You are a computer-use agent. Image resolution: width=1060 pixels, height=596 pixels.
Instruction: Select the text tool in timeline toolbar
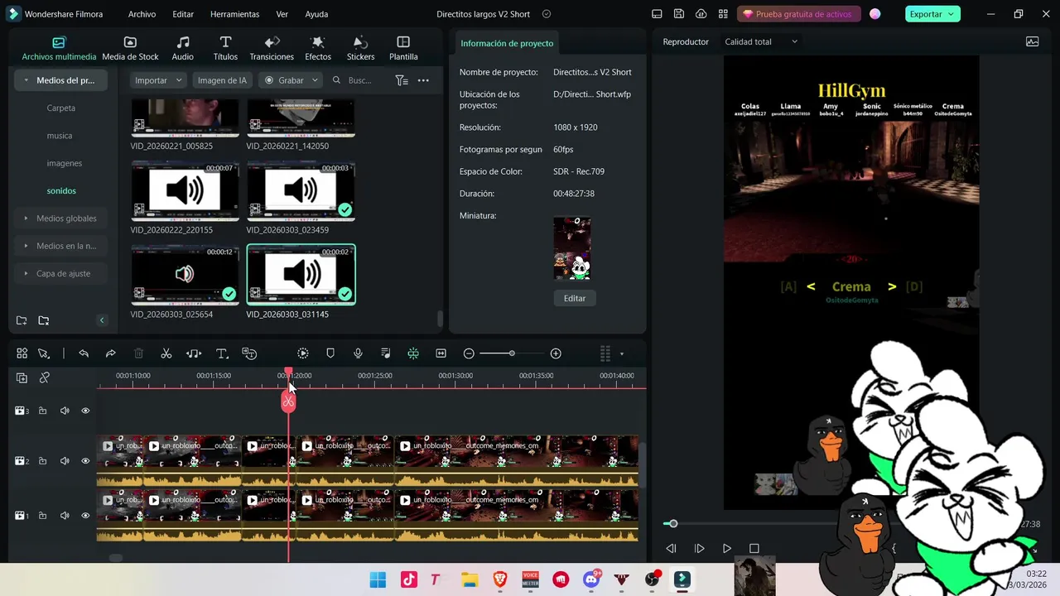[x=222, y=353]
